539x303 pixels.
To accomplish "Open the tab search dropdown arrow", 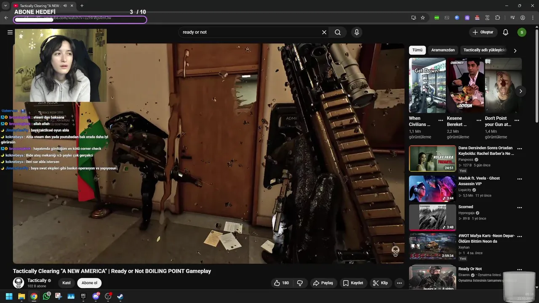I will [x=5, y=5].
